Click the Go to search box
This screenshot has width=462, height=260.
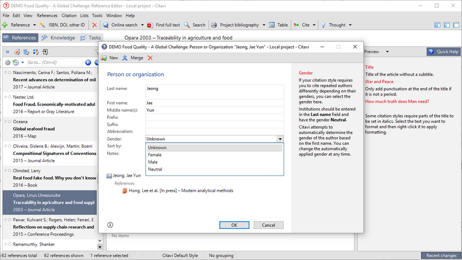click(x=55, y=62)
